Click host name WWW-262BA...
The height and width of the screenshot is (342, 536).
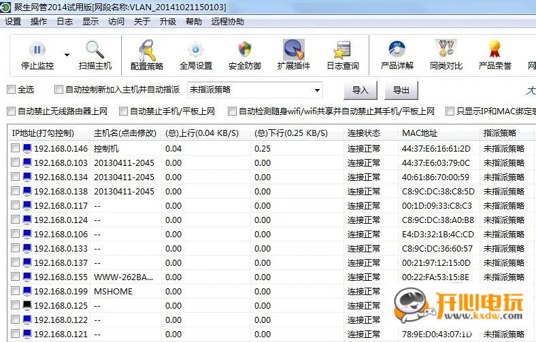[x=123, y=277]
